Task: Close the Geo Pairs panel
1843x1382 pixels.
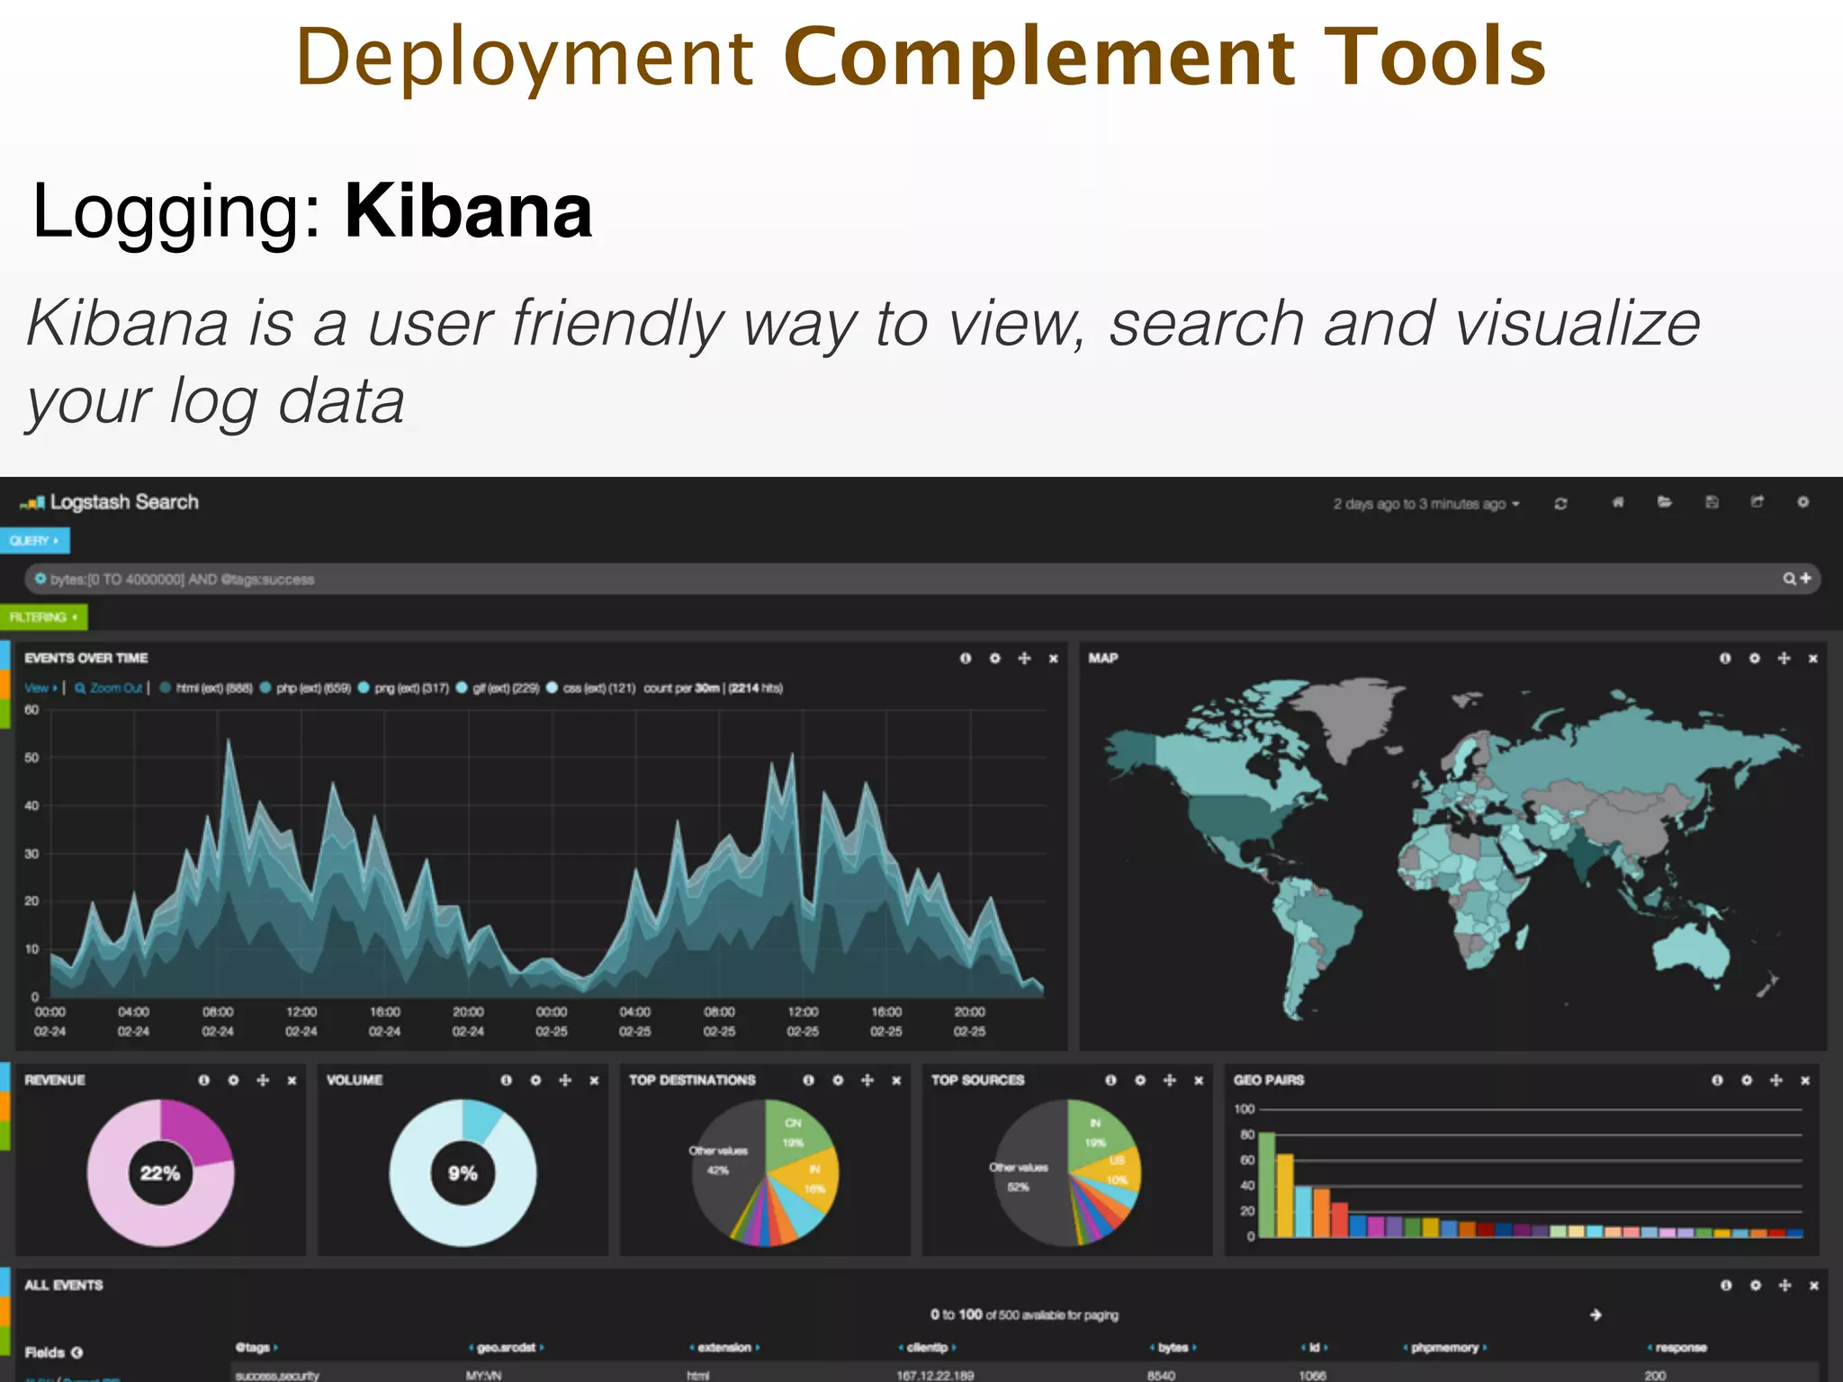Action: tap(1805, 1081)
